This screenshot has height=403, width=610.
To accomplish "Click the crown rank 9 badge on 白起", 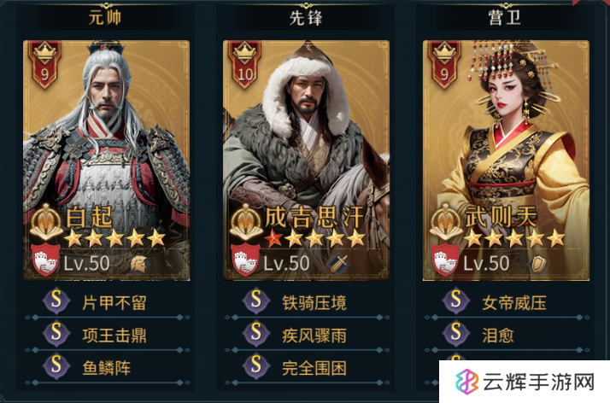I will tap(44, 64).
